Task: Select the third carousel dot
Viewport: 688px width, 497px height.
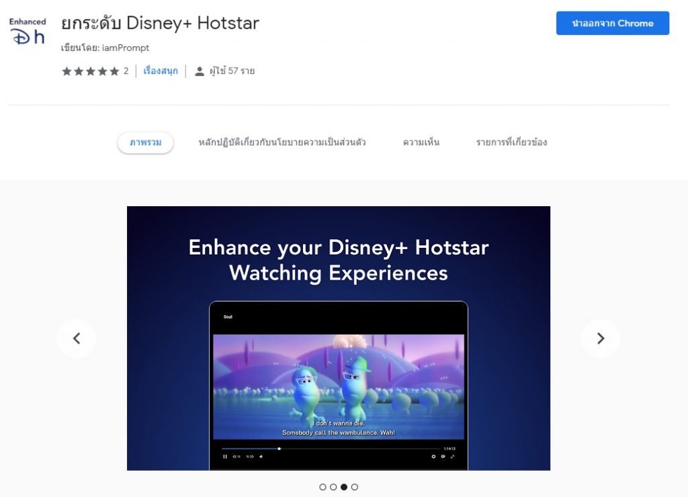Action: pyautogui.click(x=344, y=487)
